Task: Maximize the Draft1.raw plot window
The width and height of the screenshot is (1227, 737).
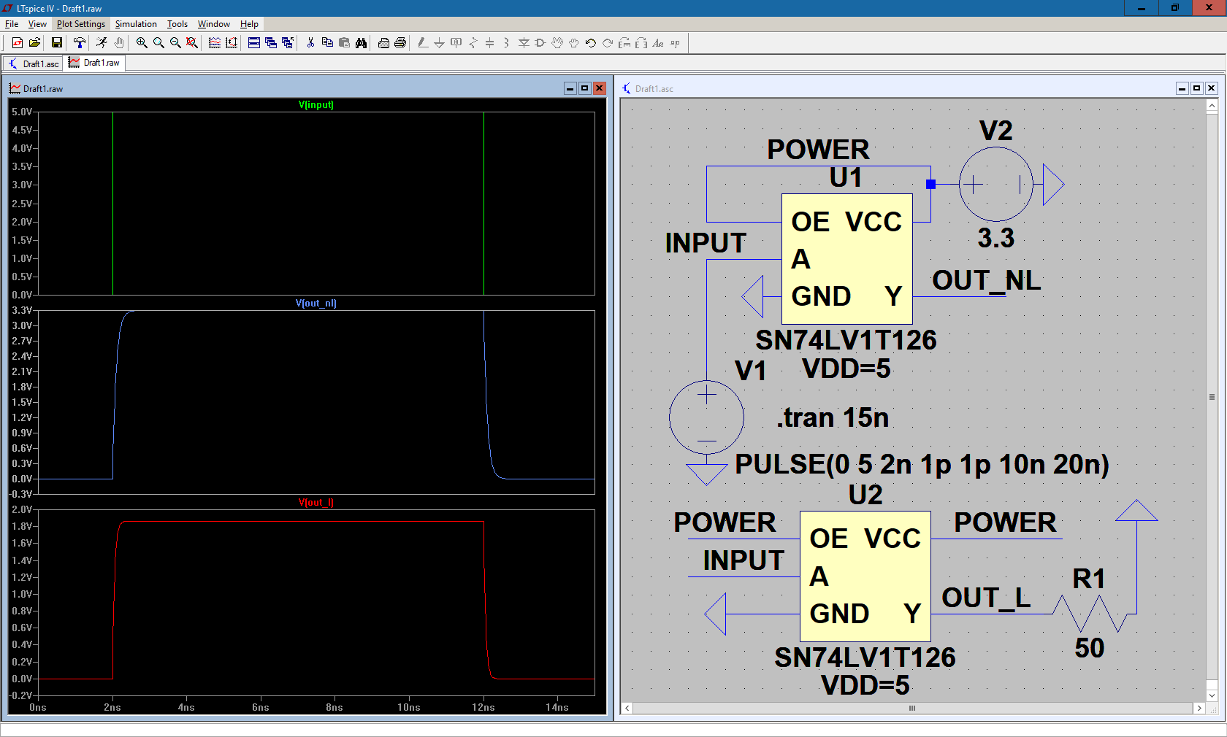Action: click(x=584, y=88)
